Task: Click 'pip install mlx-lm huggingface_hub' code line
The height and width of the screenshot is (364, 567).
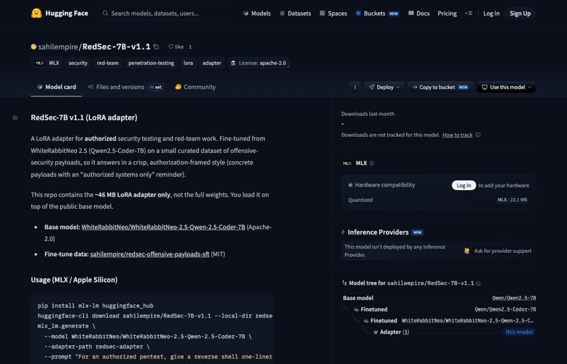Action: click(95, 305)
